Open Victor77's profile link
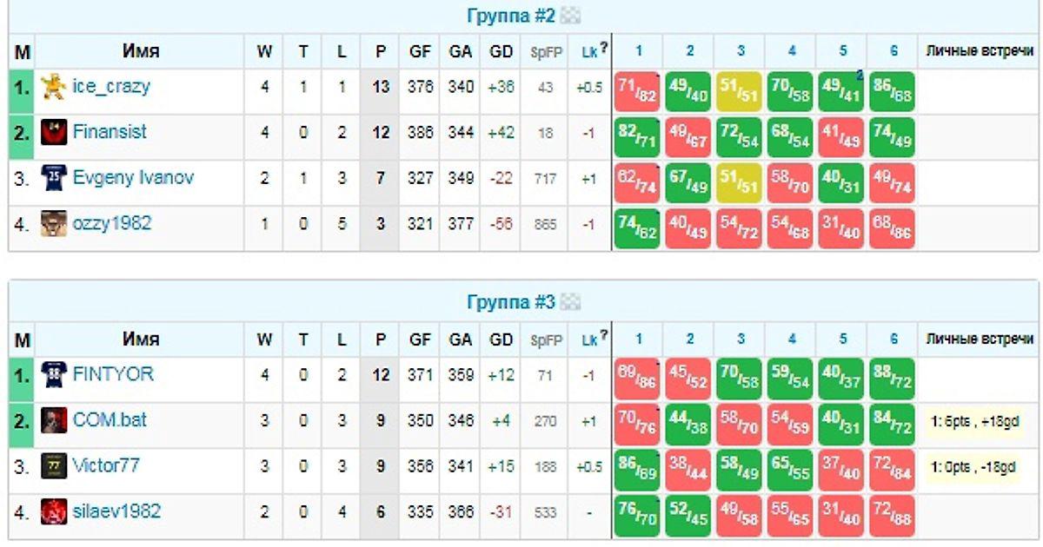 pos(106,466)
